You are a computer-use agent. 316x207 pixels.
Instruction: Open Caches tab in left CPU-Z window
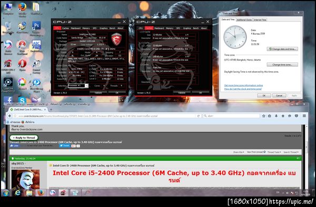click(x=65, y=28)
